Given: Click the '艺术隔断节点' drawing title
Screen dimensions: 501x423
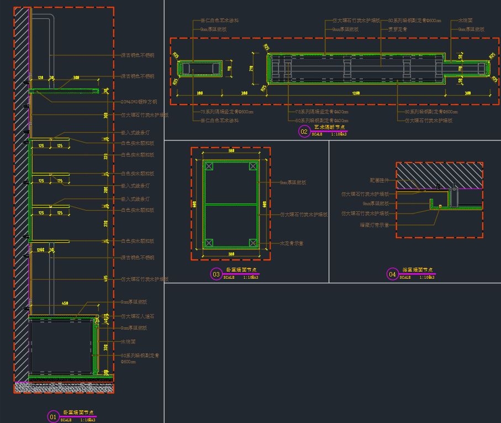Looking at the screenshot, I should pos(329,127).
